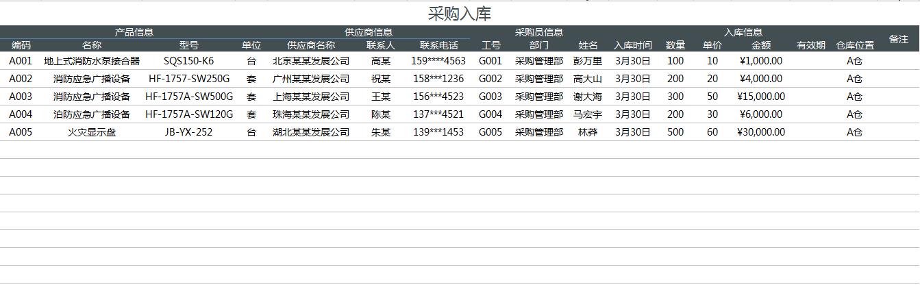Viewport: 920px width, 289px height.
Task: Click the 备注 column header
Action: [x=899, y=39]
